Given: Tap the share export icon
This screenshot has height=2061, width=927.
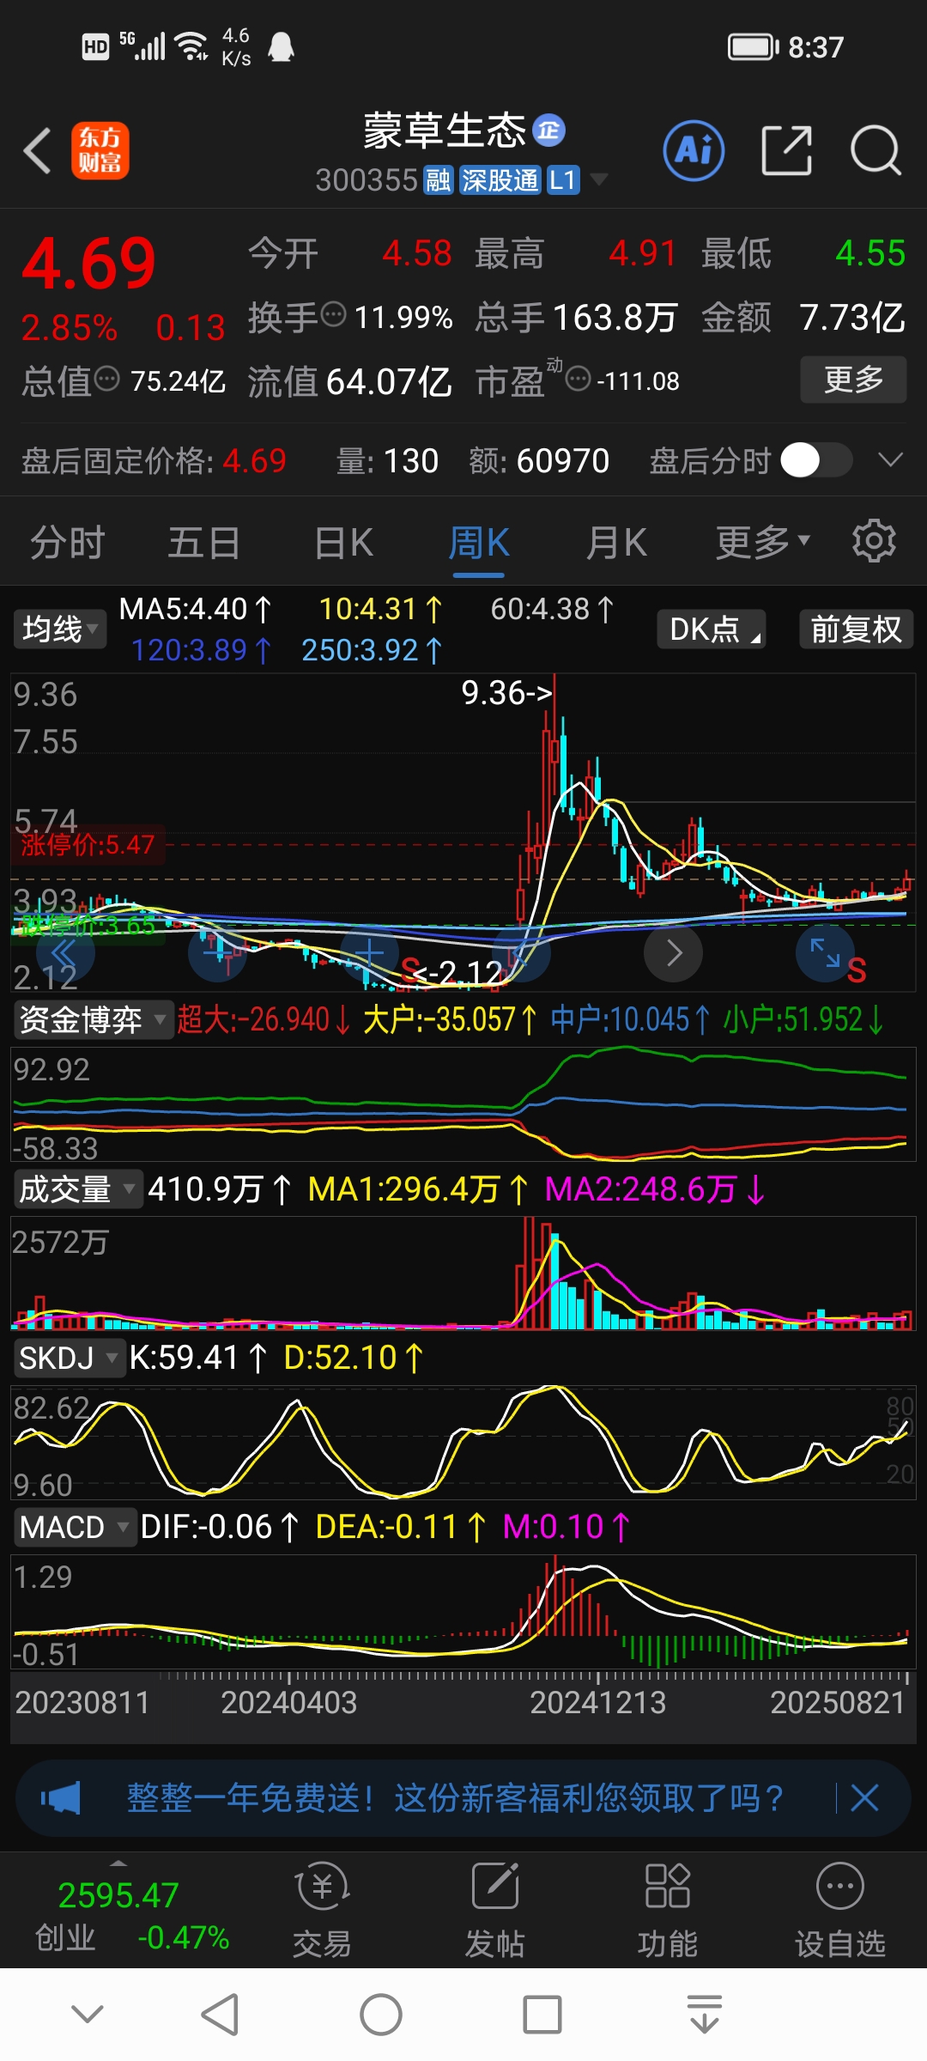Looking at the screenshot, I should tap(786, 151).
